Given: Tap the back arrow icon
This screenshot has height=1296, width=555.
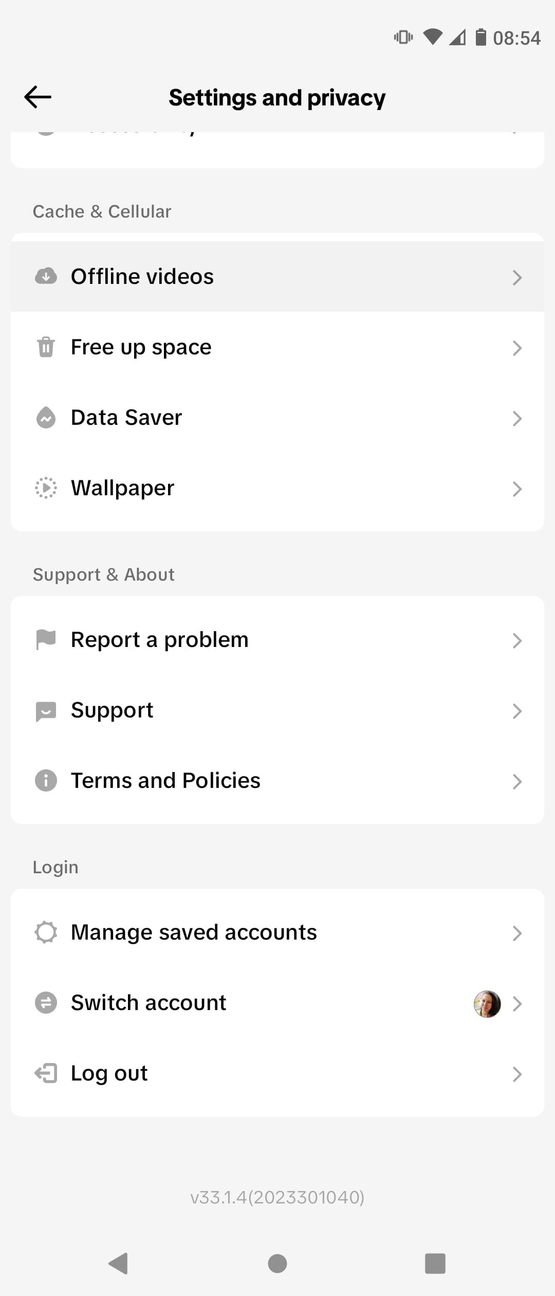Looking at the screenshot, I should [x=38, y=97].
